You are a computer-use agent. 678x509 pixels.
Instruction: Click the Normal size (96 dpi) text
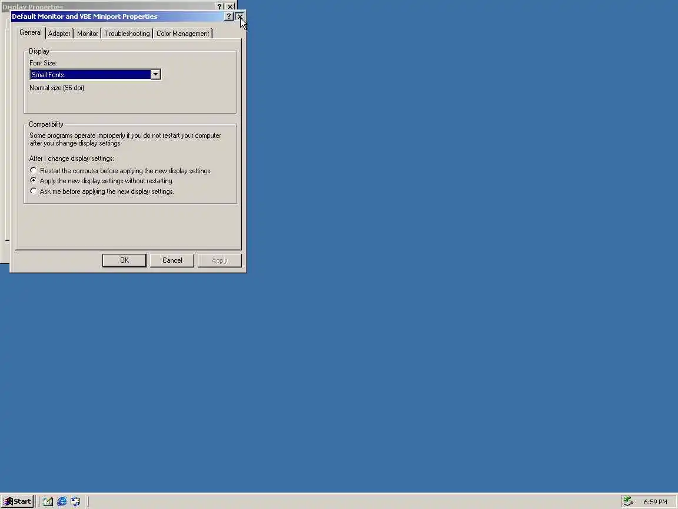coord(56,88)
